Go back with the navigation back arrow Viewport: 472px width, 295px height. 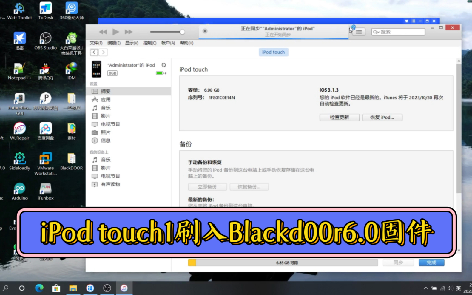[x=94, y=52]
